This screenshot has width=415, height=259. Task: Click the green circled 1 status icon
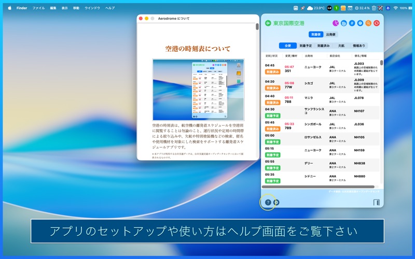coord(336,8)
